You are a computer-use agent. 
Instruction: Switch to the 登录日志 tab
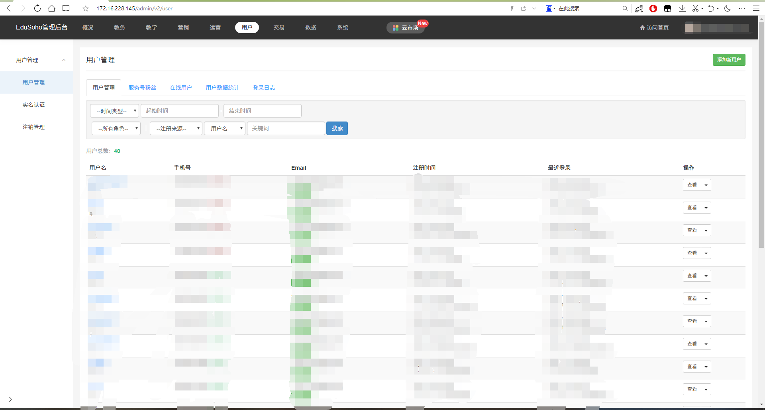264,88
